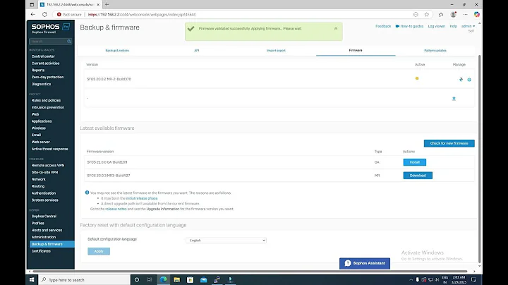Viewport: 508px width, 285px height.
Task: Open Administration in the sidebar
Action: (x=44, y=237)
